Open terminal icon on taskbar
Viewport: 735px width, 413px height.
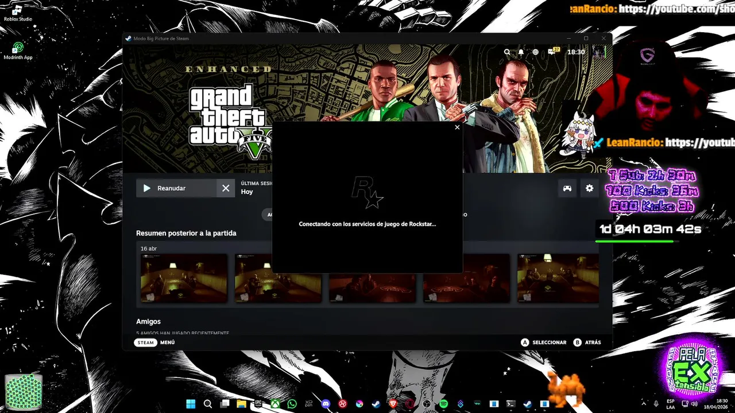click(510, 404)
